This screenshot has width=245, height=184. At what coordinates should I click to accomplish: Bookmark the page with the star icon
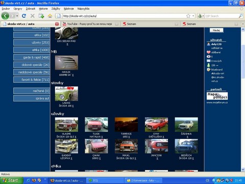click(x=188, y=16)
